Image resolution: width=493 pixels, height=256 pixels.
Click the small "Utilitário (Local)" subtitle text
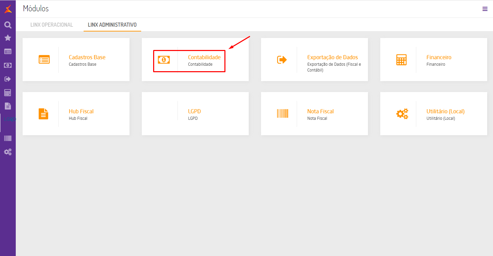point(441,118)
